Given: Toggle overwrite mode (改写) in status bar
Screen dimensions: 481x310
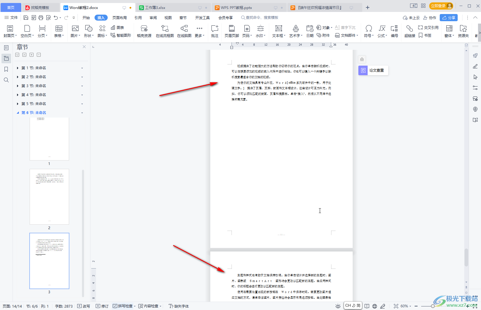Looking at the screenshot, I should click(x=83, y=306).
